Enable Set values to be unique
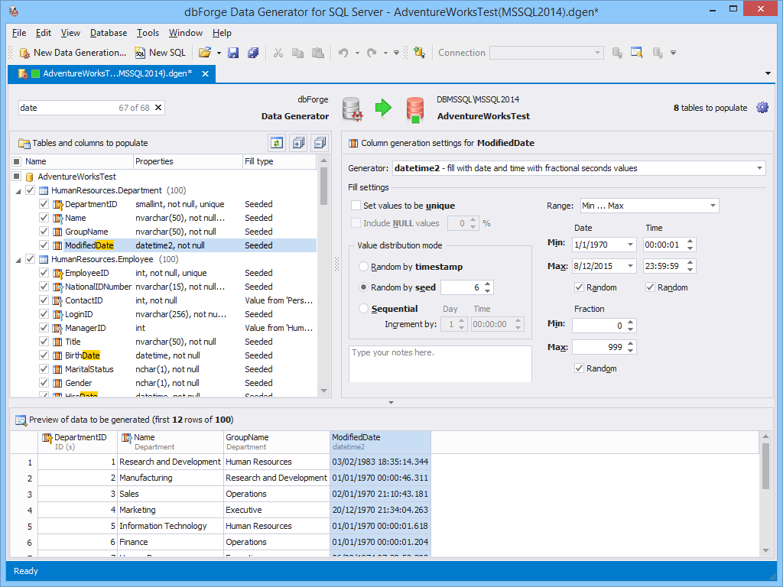783x587 pixels. pyautogui.click(x=356, y=206)
